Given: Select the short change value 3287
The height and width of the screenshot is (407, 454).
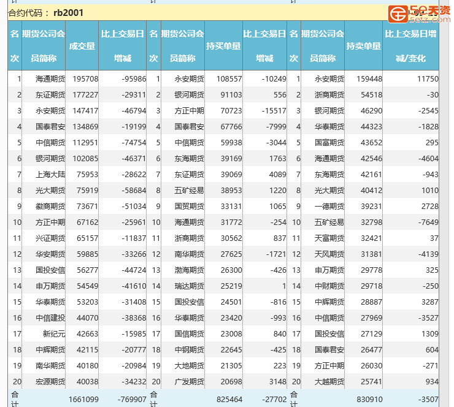Looking at the screenshot, I should [429, 302].
